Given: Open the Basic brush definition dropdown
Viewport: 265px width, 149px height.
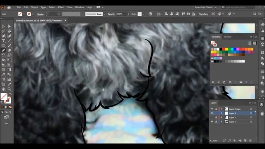Looking at the screenshot, I should point(105,14).
